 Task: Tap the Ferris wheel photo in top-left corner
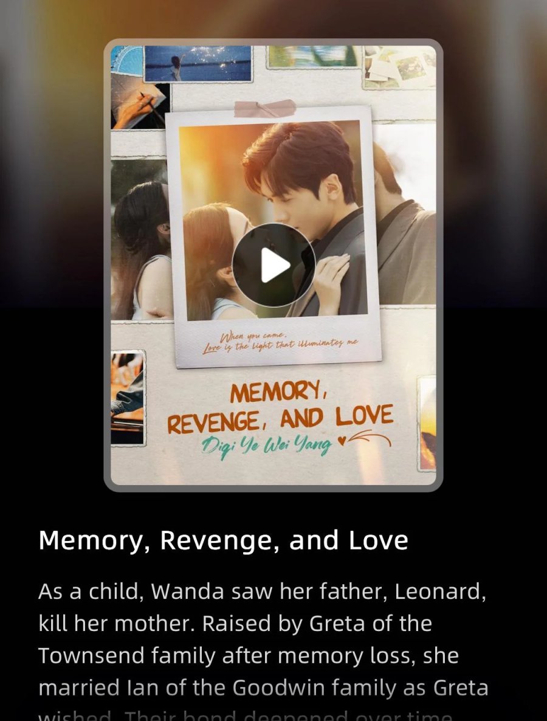[x=127, y=60]
